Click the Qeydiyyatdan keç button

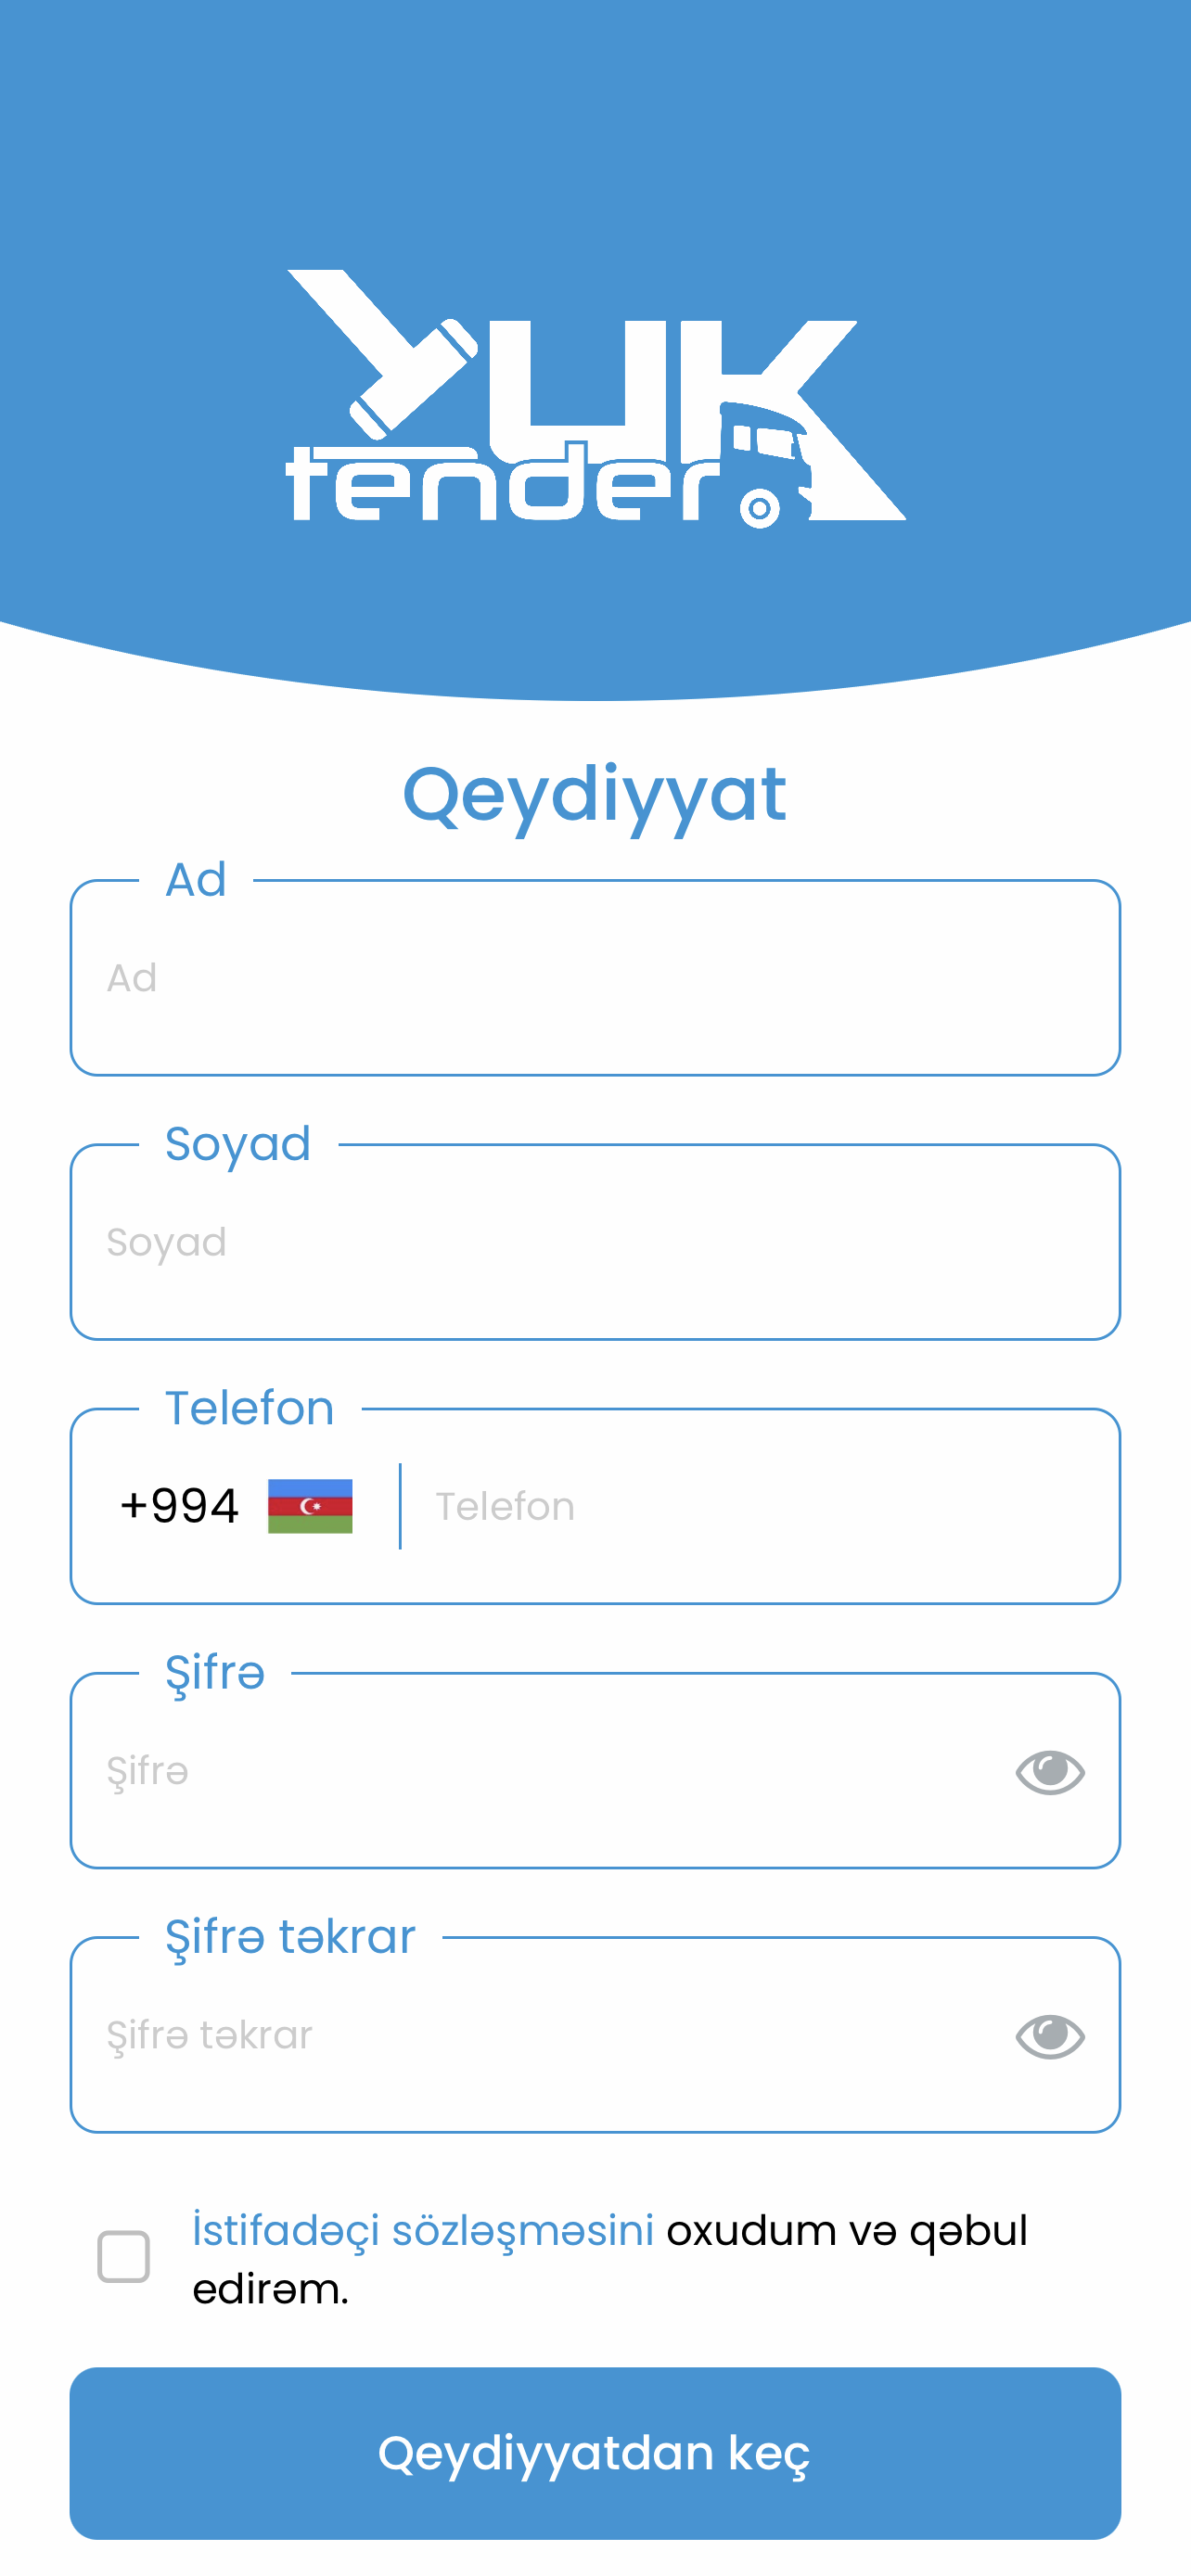[x=595, y=2453]
